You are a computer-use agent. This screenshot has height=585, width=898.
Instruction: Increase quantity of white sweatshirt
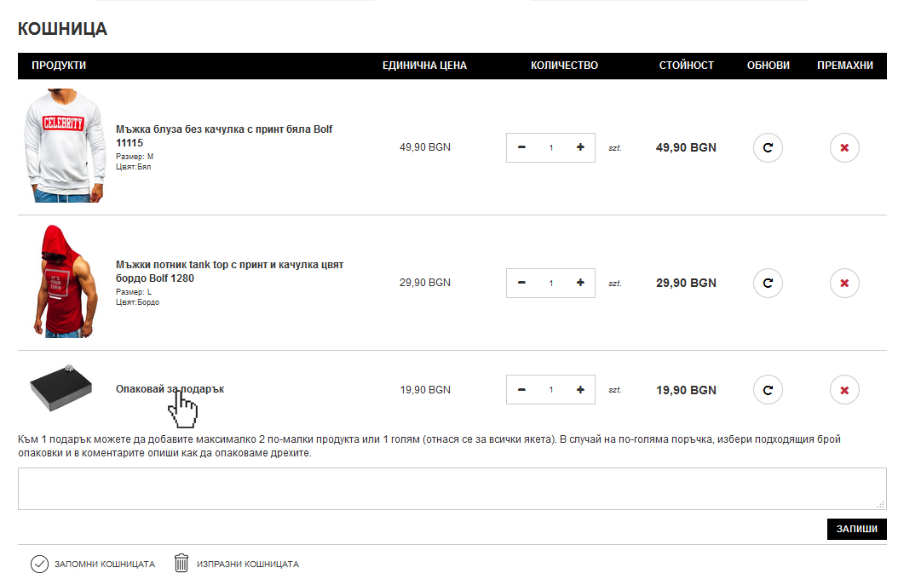tap(580, 147)
